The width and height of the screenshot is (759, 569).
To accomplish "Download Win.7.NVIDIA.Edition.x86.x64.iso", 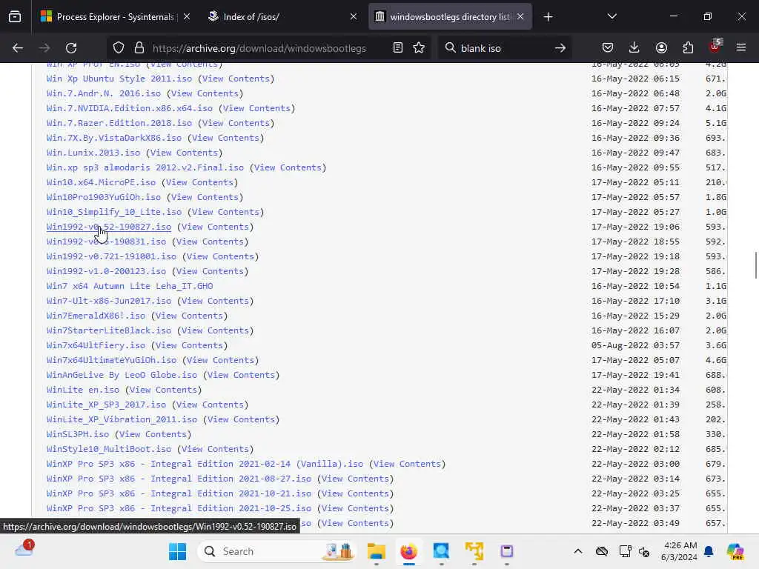I will 130,108.
